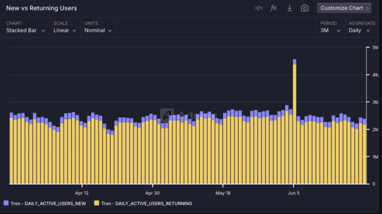Click the purple legend color swatch
382x214 pixels.
point(6,203)
